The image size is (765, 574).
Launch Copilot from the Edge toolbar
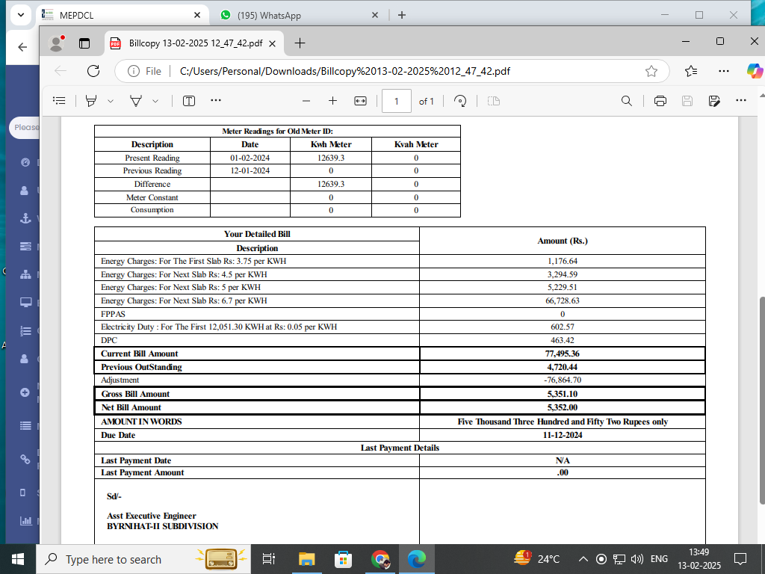tap(755, 71)
